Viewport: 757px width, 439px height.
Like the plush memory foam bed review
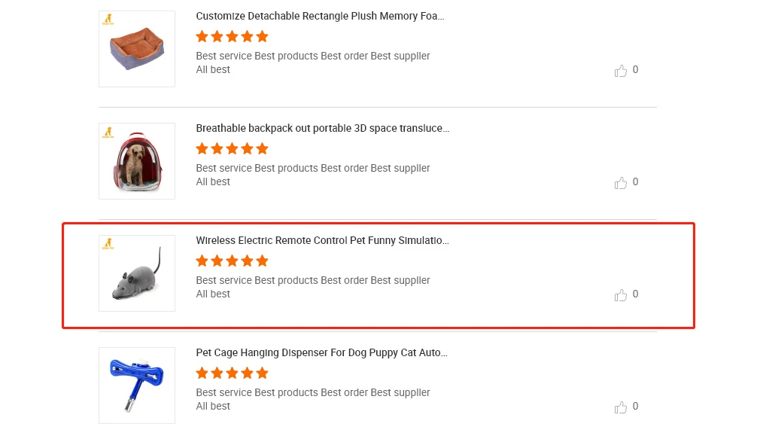pos(621,71)
